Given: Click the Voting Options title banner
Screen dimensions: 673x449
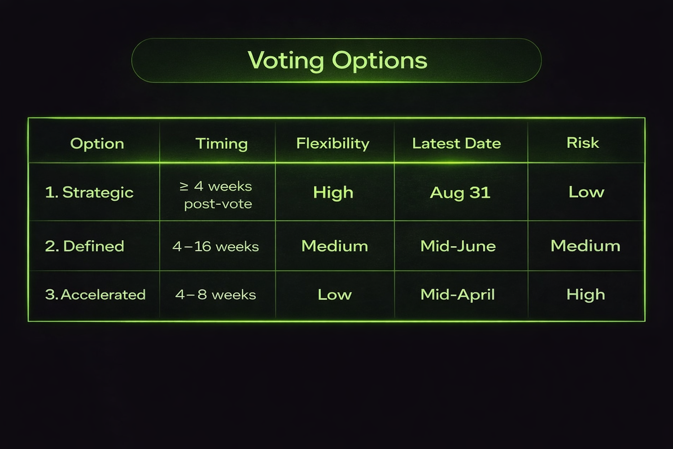Looking at the screenshot, I should pos(336,60).
